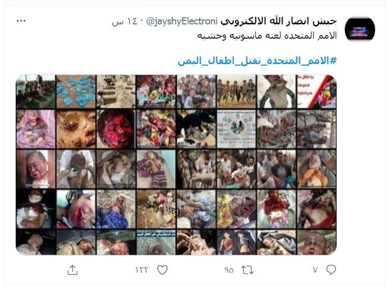Click the reply speech bubble icon
Screen dimensions: 390x289
tap(331, 270)
